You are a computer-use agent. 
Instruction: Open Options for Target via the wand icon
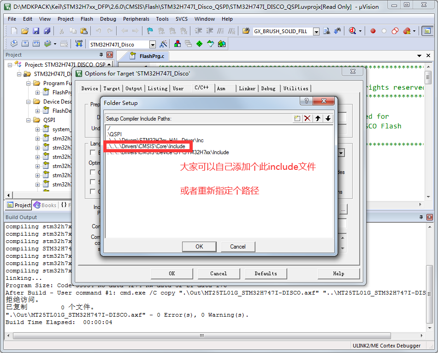pos(163,44)
